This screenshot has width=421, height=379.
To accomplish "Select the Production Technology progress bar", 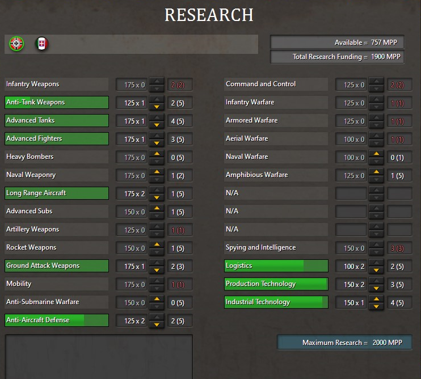I will (276, 284).
